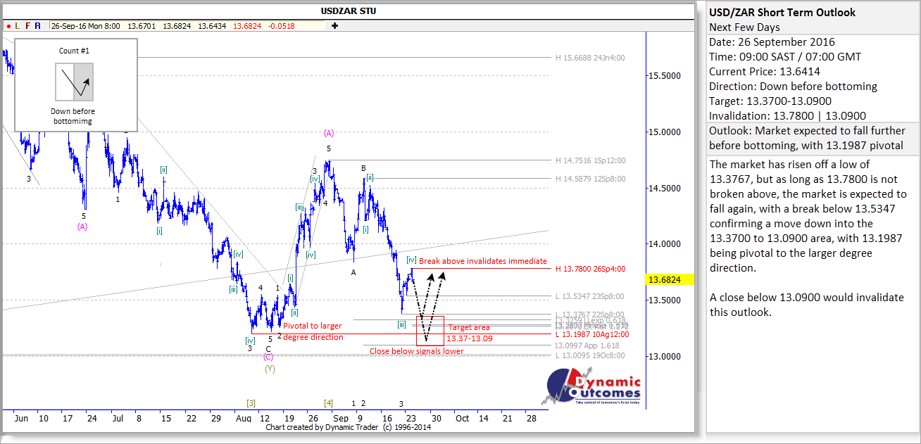Toggle the olive L button in chart header
Screen dimensions: 921x444
[x=18, y=26]
